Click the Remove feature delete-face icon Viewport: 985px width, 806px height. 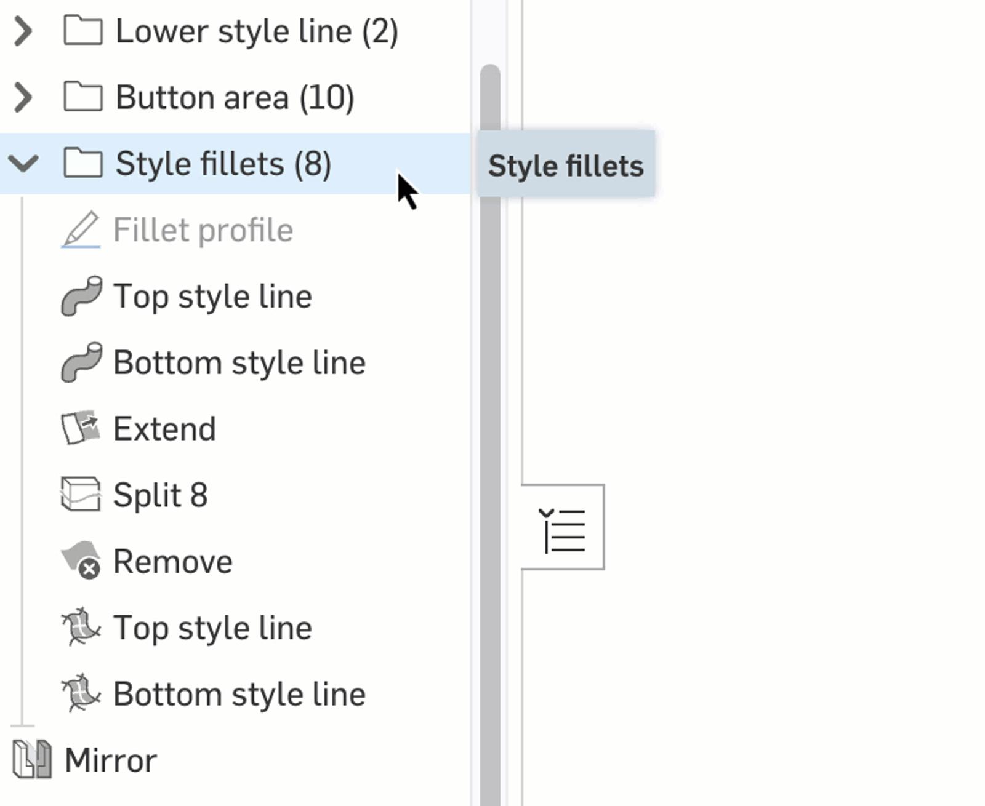click(x=81, y=561)
